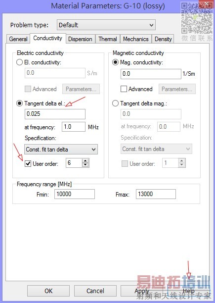The width and height of the screenshot is (215, 303).
Task: Show the Density tab
Action: pos(163,39)
